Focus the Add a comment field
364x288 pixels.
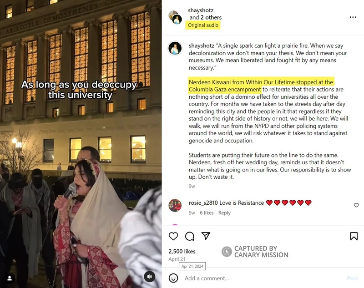click(263, 278)
